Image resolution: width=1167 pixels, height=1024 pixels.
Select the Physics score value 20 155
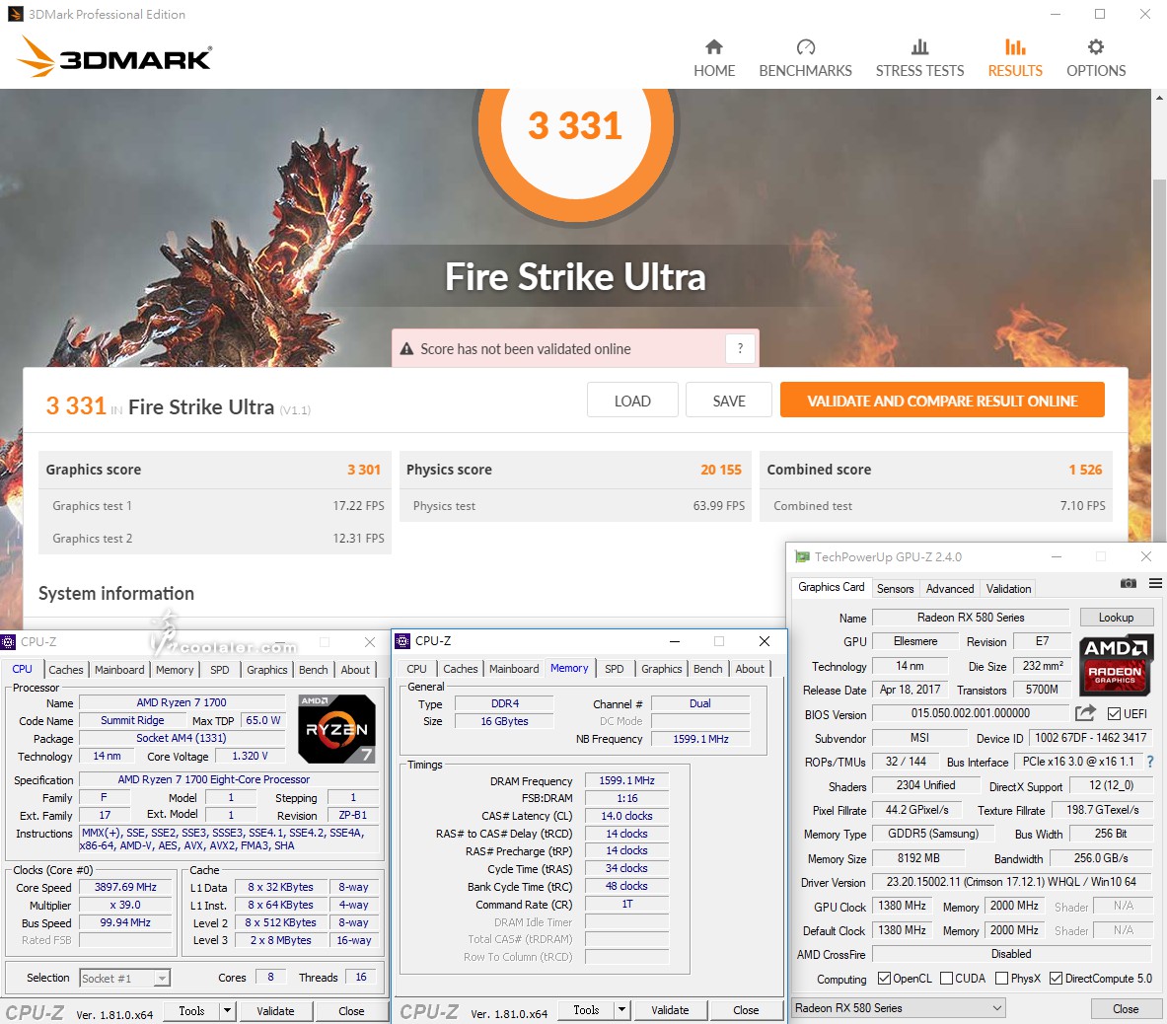[x=721, y=470]
